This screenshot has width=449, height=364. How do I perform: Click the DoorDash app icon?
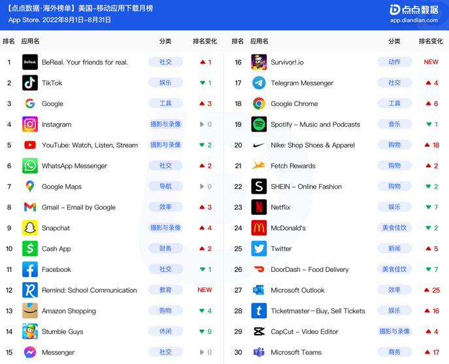tap(259, 269)
